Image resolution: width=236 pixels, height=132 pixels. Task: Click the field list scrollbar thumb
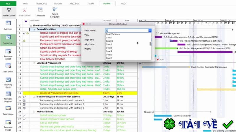pyautogui.click(x=150, y=44)
